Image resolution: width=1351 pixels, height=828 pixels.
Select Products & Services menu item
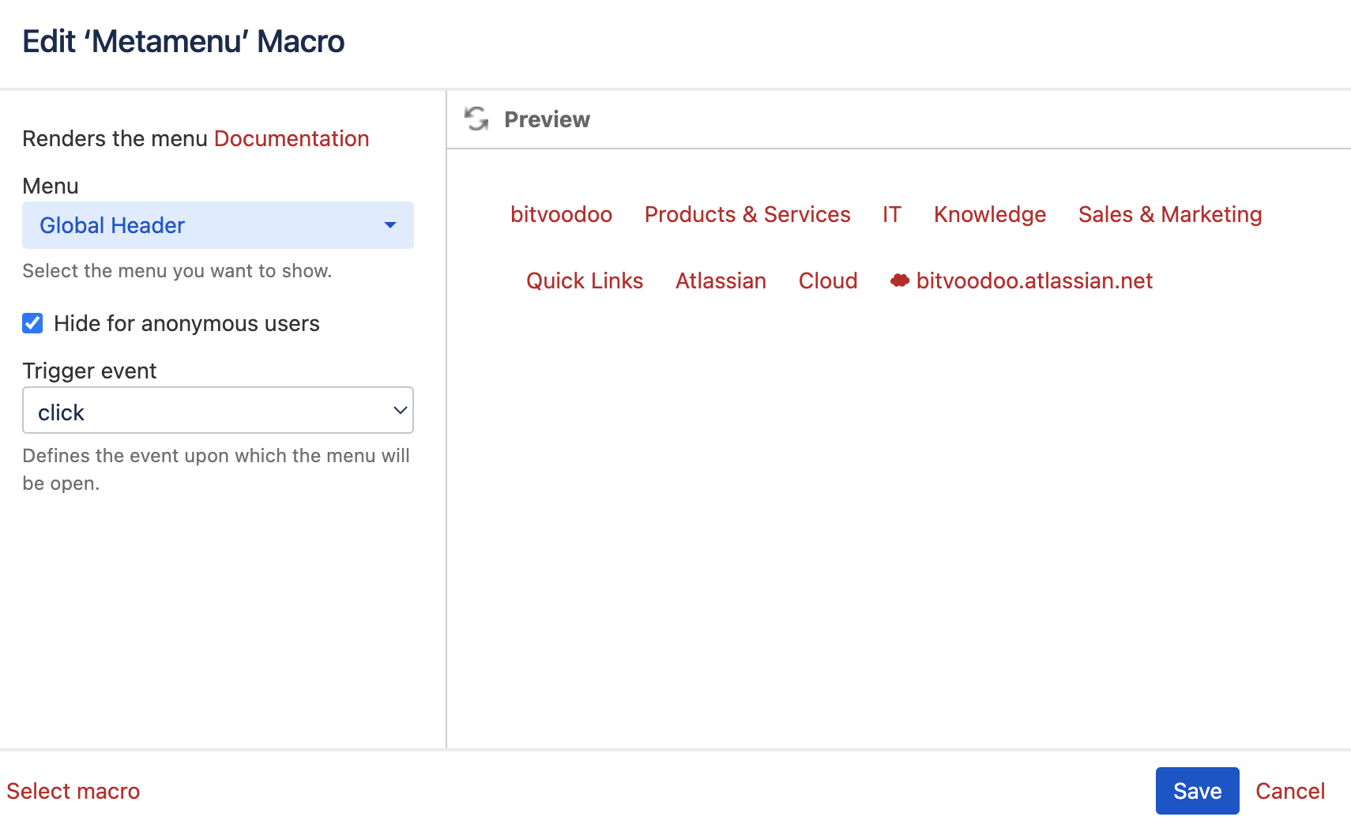click(747, 215)
